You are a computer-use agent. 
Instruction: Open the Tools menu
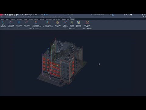25,17
